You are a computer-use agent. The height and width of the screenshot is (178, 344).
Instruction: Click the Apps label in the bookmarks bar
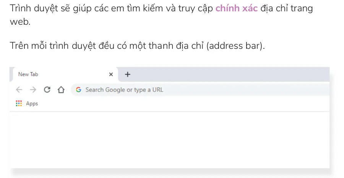(32, 103)
